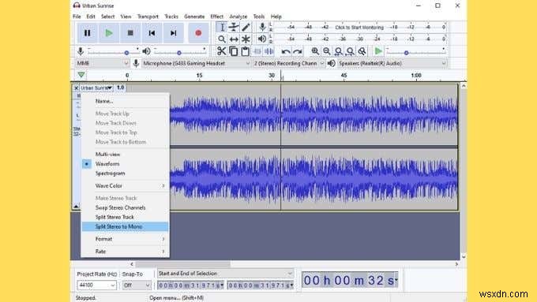Start playback with the green Play button
Screen dimensions: 537x302
109,33
